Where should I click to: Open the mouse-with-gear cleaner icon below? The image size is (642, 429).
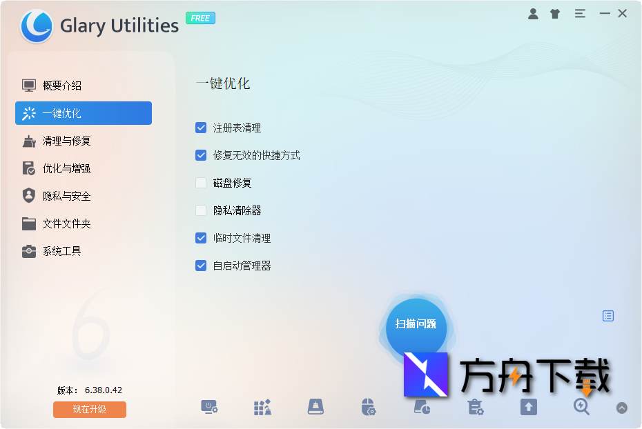368,407
